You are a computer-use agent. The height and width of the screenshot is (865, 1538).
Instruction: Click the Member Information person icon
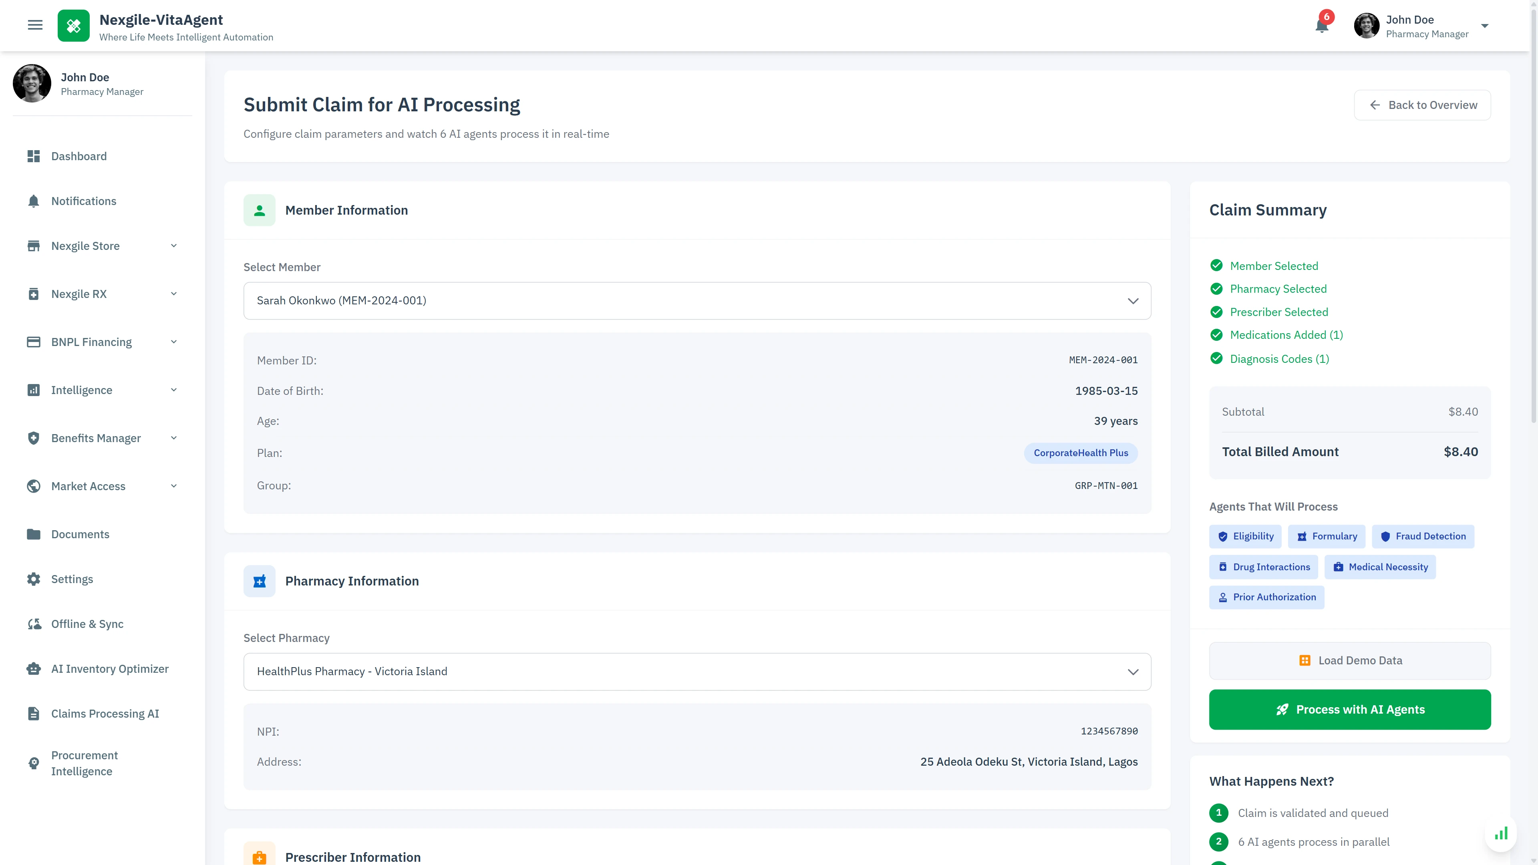pyautogui.click(x=260, y=210)
